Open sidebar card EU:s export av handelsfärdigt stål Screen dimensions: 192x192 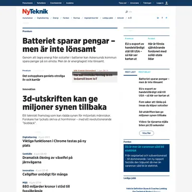coord(135,51)
